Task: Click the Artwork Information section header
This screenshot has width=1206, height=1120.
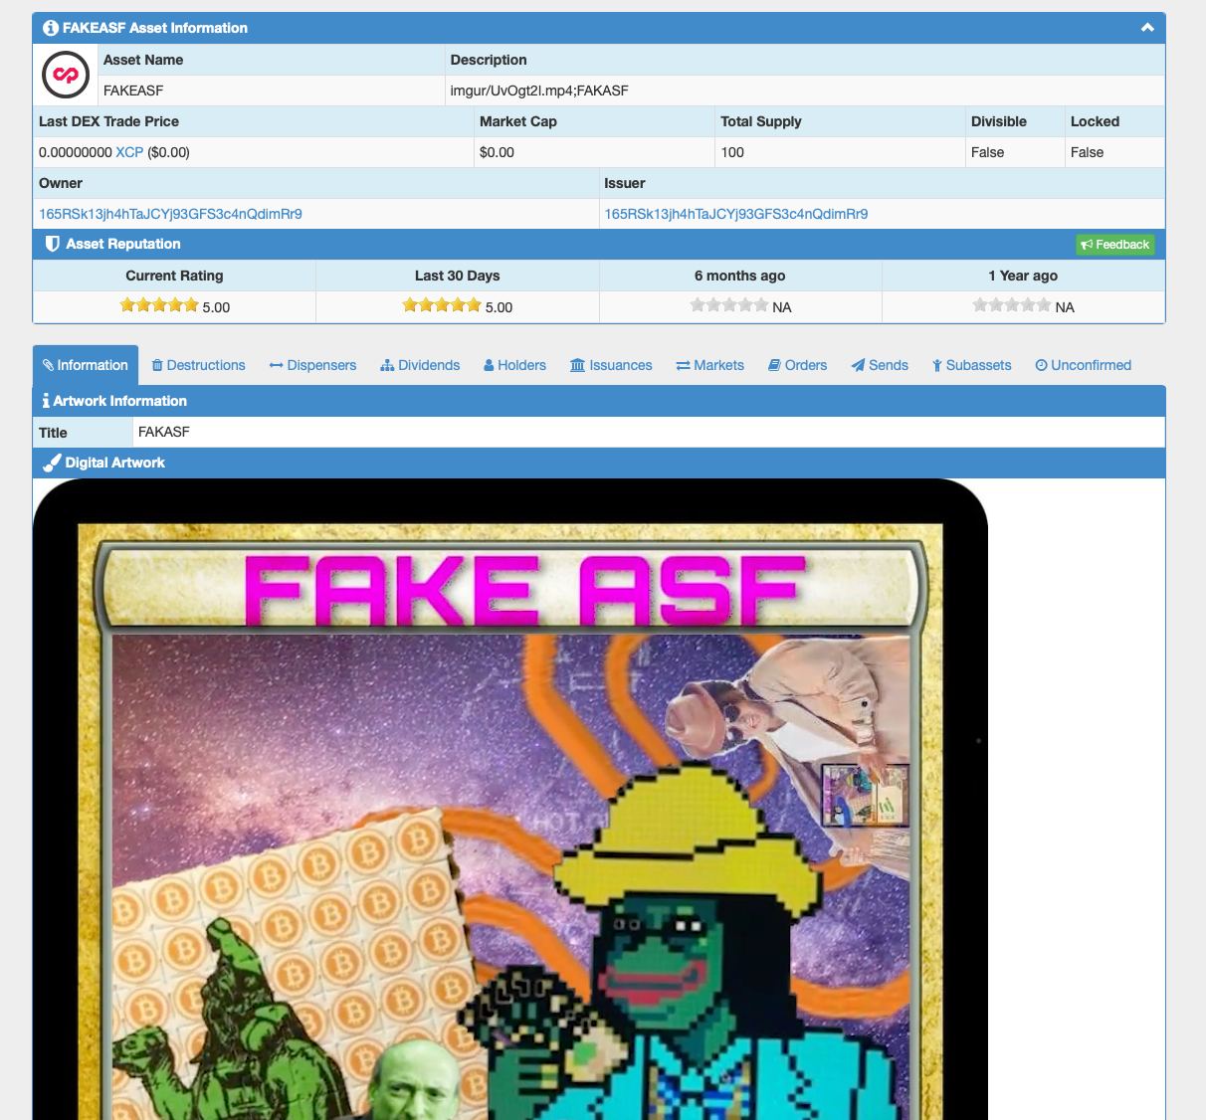Action: pyautogui.click(x=599, y=401)
